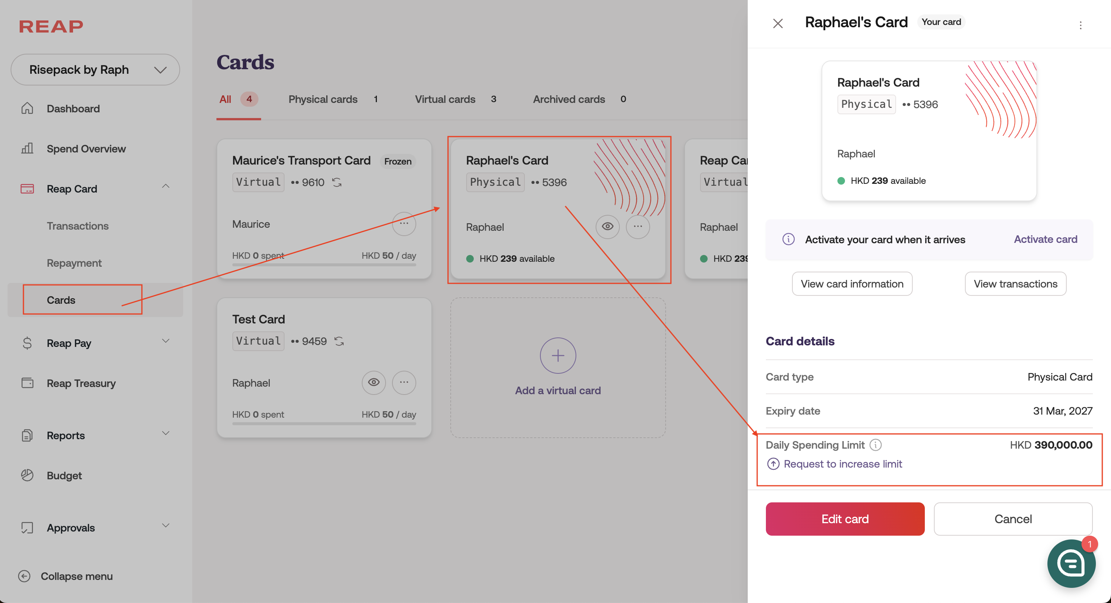Open the vertical kebab menu in the card panel
This screenshot has height=603, width=1111.
click(x=1080, y=25)
